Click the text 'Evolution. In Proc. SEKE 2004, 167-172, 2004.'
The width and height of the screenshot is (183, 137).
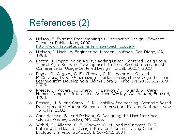(81, 132)
